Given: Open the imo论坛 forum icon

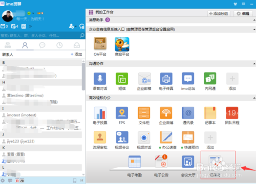Looking at the screenshot, I should 188,78.
